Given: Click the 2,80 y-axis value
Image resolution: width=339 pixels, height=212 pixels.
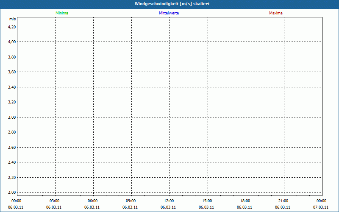Looking at the screenshot, I should point(12,132).
